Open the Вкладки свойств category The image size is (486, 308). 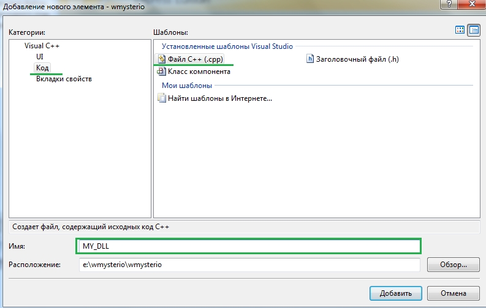[x=64, y=79]
